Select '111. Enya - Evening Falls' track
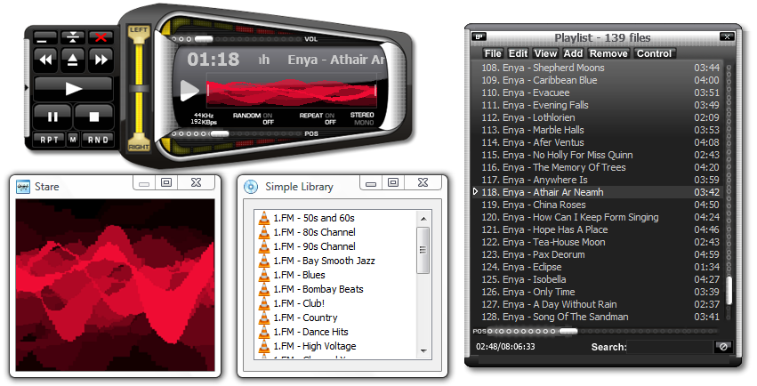This screenshot has width=757, height=386. (600, 105)
